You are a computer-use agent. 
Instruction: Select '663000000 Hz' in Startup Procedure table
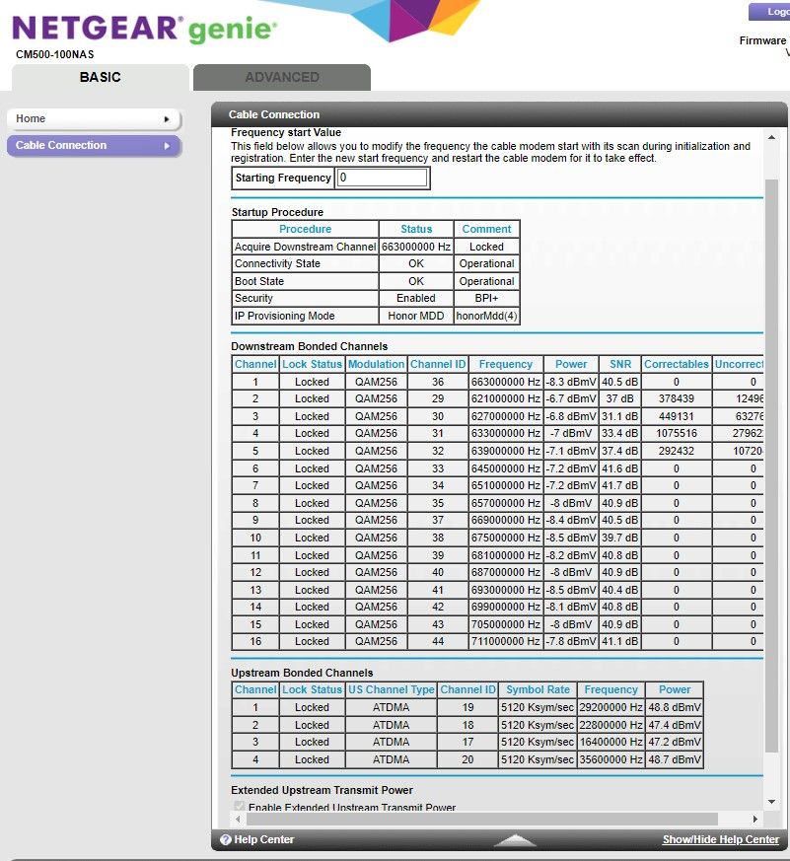click(x=415, y=247)
